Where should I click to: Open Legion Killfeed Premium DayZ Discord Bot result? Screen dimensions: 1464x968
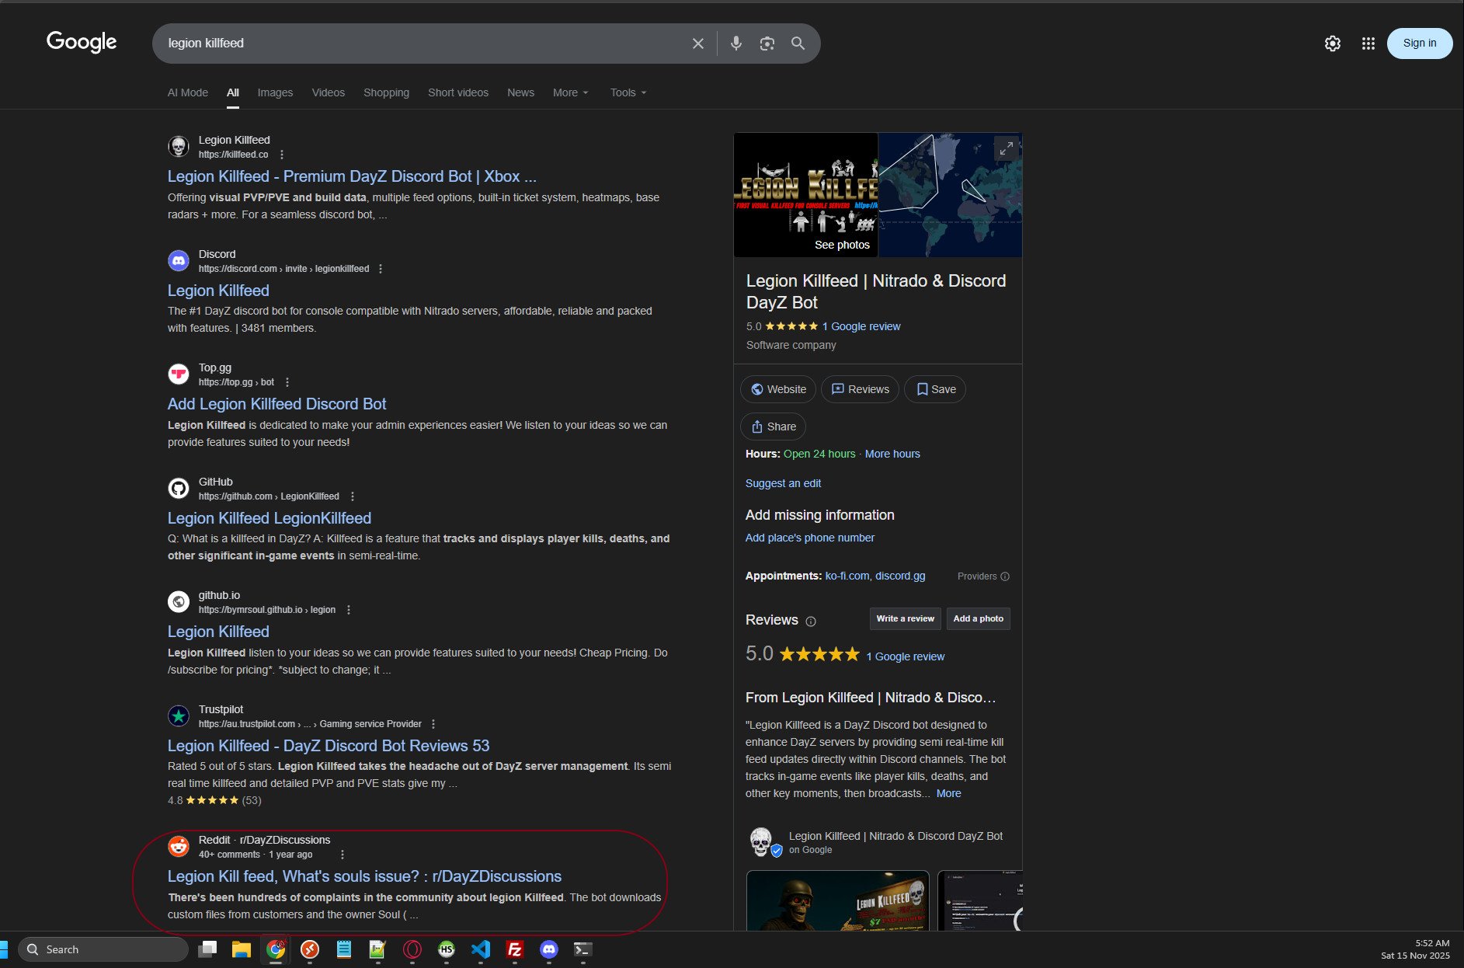point(352,176)
